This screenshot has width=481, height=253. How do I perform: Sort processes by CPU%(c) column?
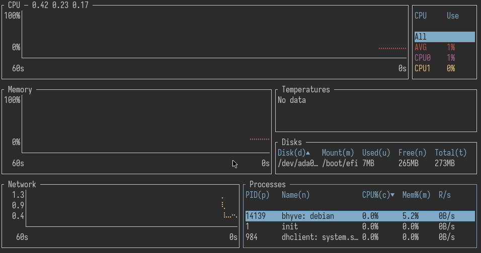(x=378, y=195)
